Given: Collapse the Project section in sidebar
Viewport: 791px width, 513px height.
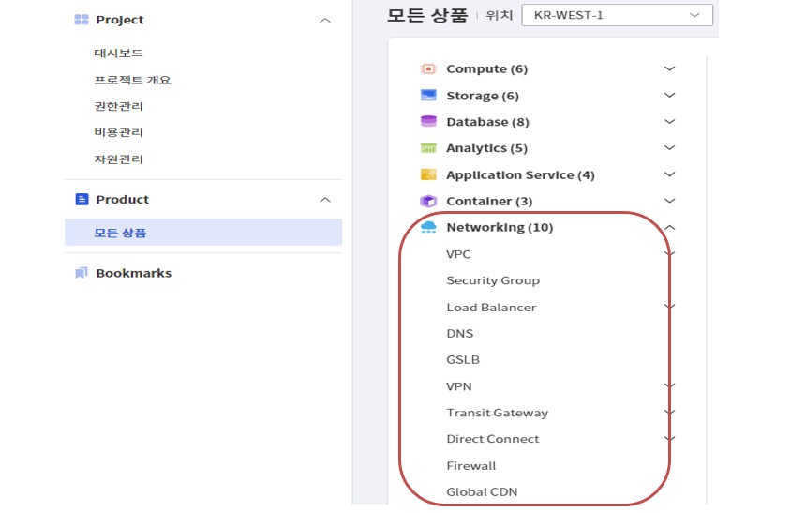Looking at the screenshot, I should (325, 20).
